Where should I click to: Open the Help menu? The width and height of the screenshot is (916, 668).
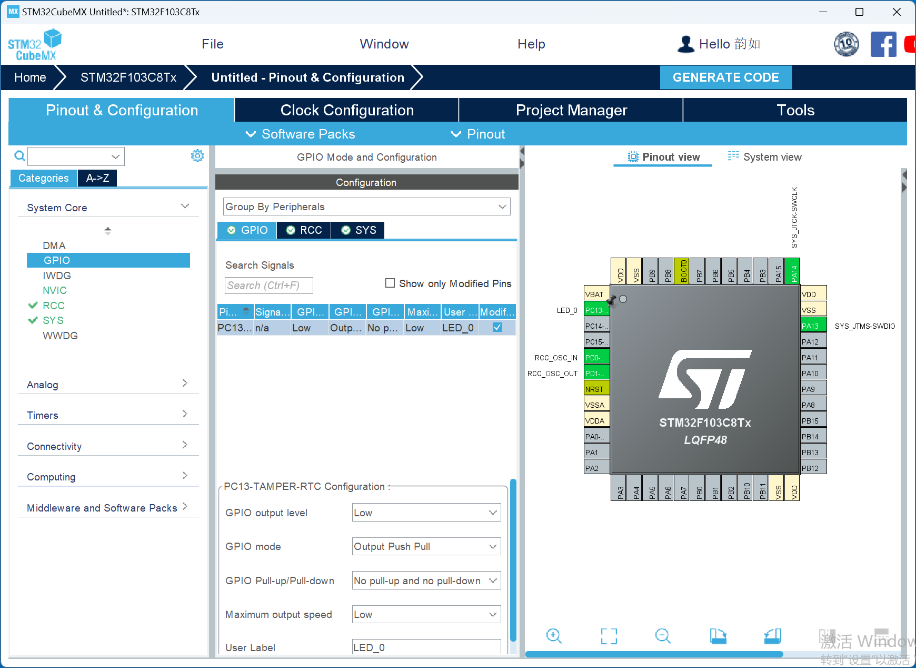coord(531,44)
